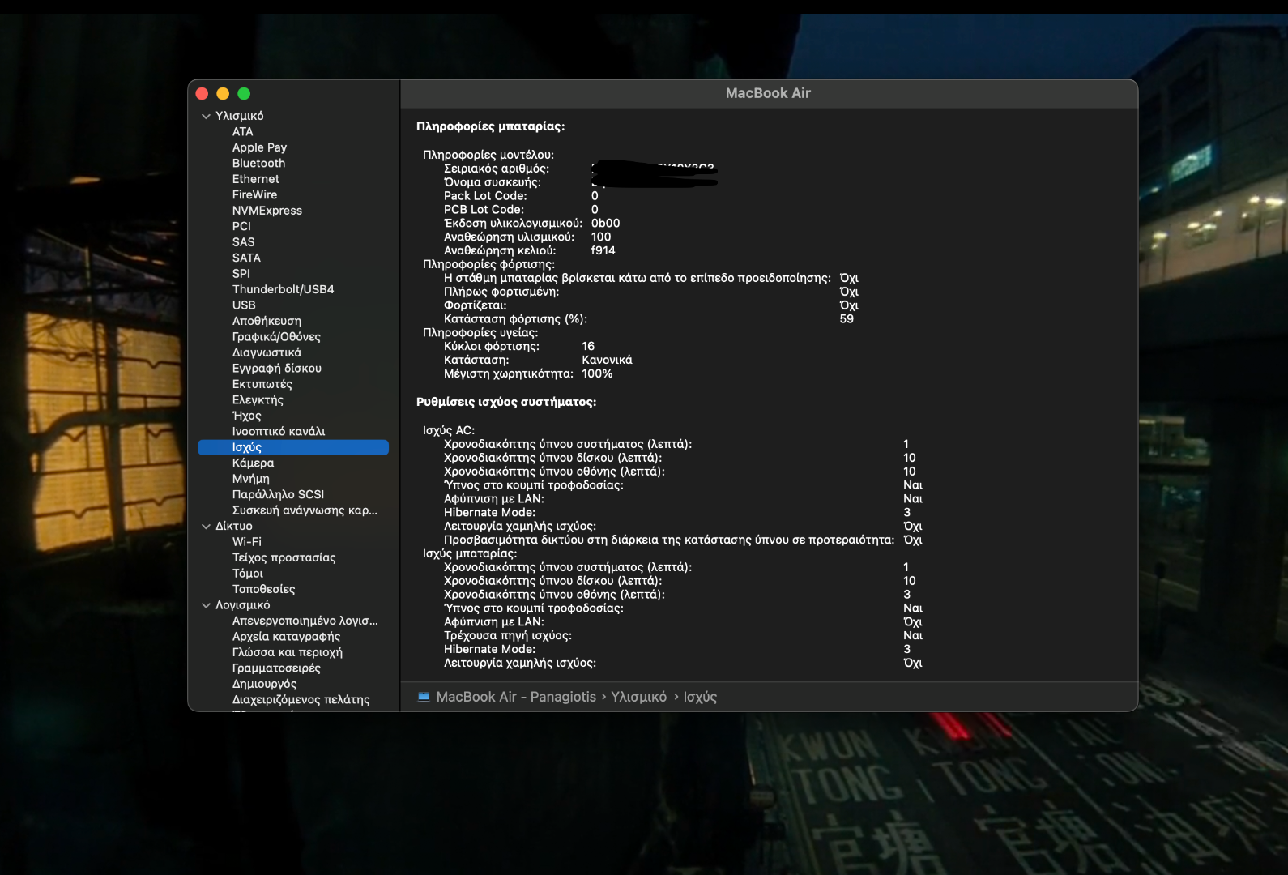The width and height of the screenshot is (1288, 875).
Task: Select Ethernet in the sidebar
Action: click(255, 179)
